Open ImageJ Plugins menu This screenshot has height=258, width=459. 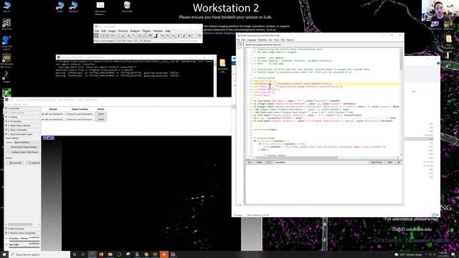pyautogui.click(x=146, y=31)
